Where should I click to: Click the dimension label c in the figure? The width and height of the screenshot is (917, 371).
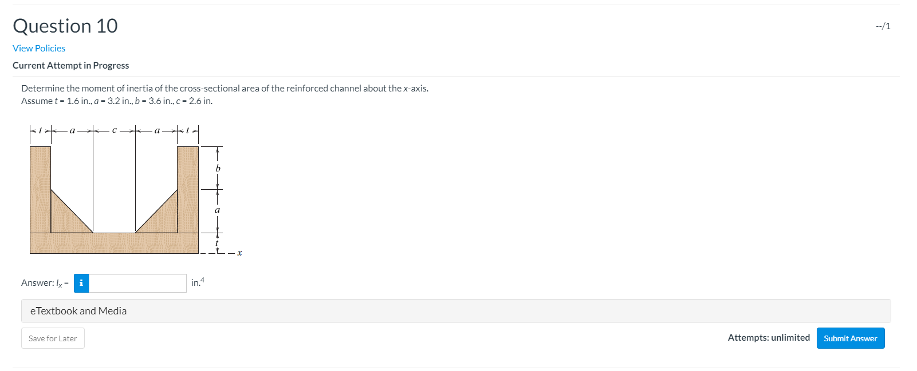click(114, 130)
